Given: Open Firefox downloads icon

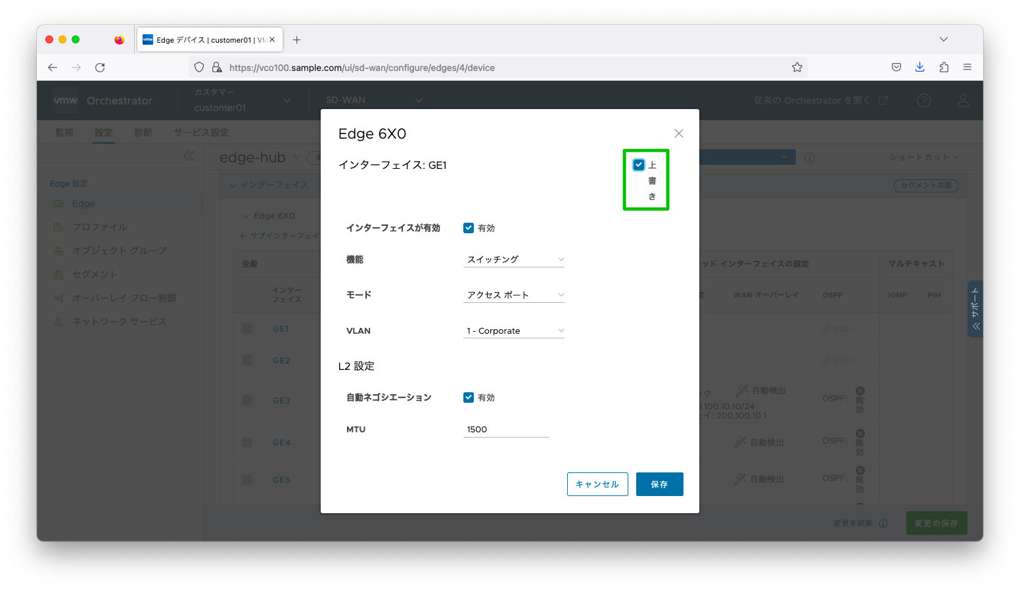Looking at the screenshot, I should pos(920,67).
